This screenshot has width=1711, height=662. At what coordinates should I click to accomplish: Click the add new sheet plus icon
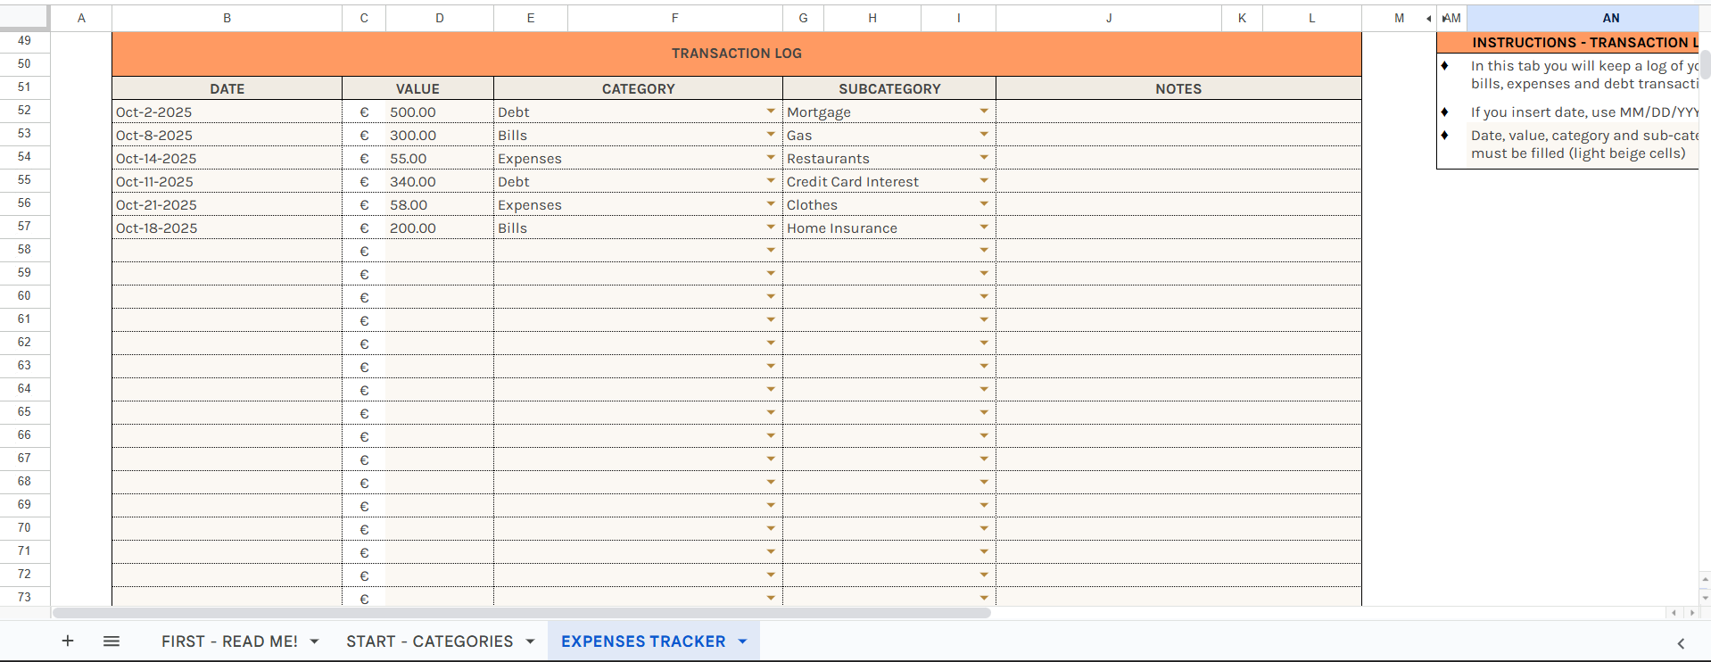click(68, 641)
